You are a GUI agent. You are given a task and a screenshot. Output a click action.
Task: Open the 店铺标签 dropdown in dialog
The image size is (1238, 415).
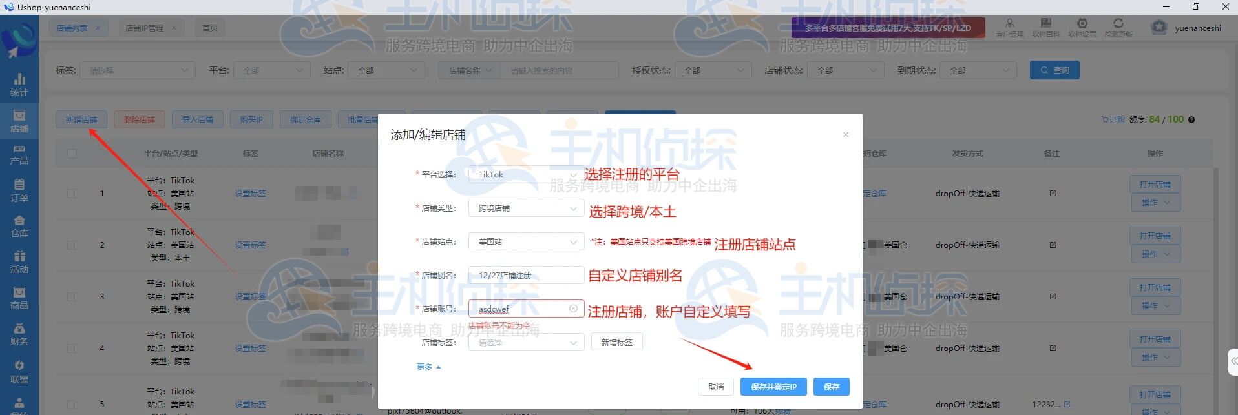pyautogui.click(x=526, y=342)
